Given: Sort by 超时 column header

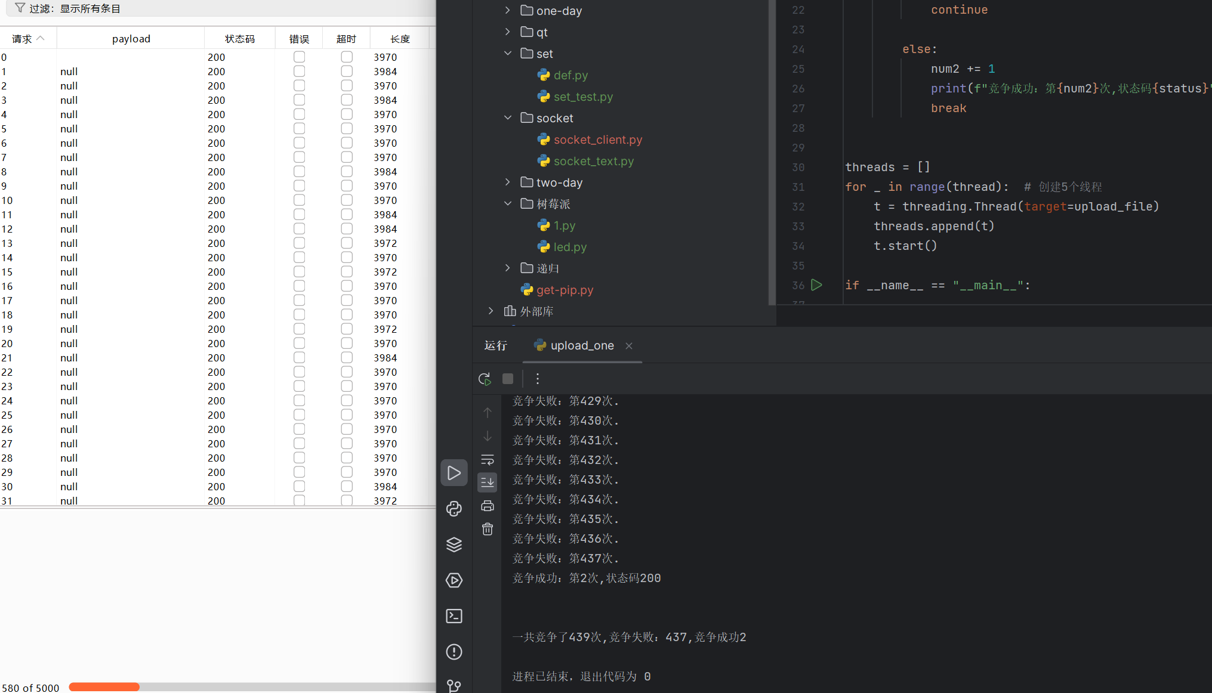Looking at the screenshot, I should coord(346,39).
